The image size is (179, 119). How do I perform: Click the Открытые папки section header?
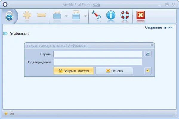pos(159,27)
